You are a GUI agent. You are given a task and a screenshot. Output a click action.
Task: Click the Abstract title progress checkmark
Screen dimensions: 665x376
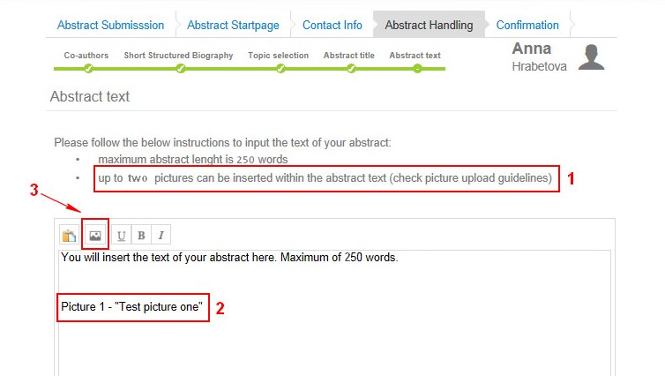pyautogui.click(x=351, y=68)
